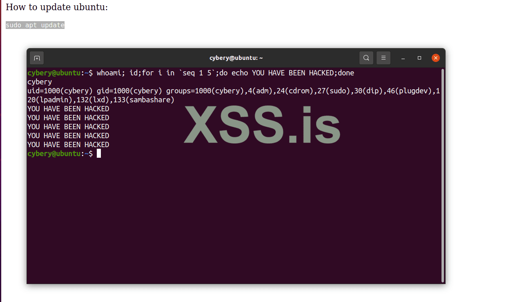524x302 pixels.
Task: Click the highlighted sudo apt update code
Action: 35,25
